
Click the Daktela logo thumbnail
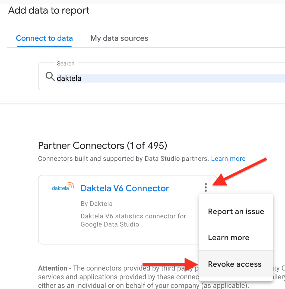click(63, 187)
